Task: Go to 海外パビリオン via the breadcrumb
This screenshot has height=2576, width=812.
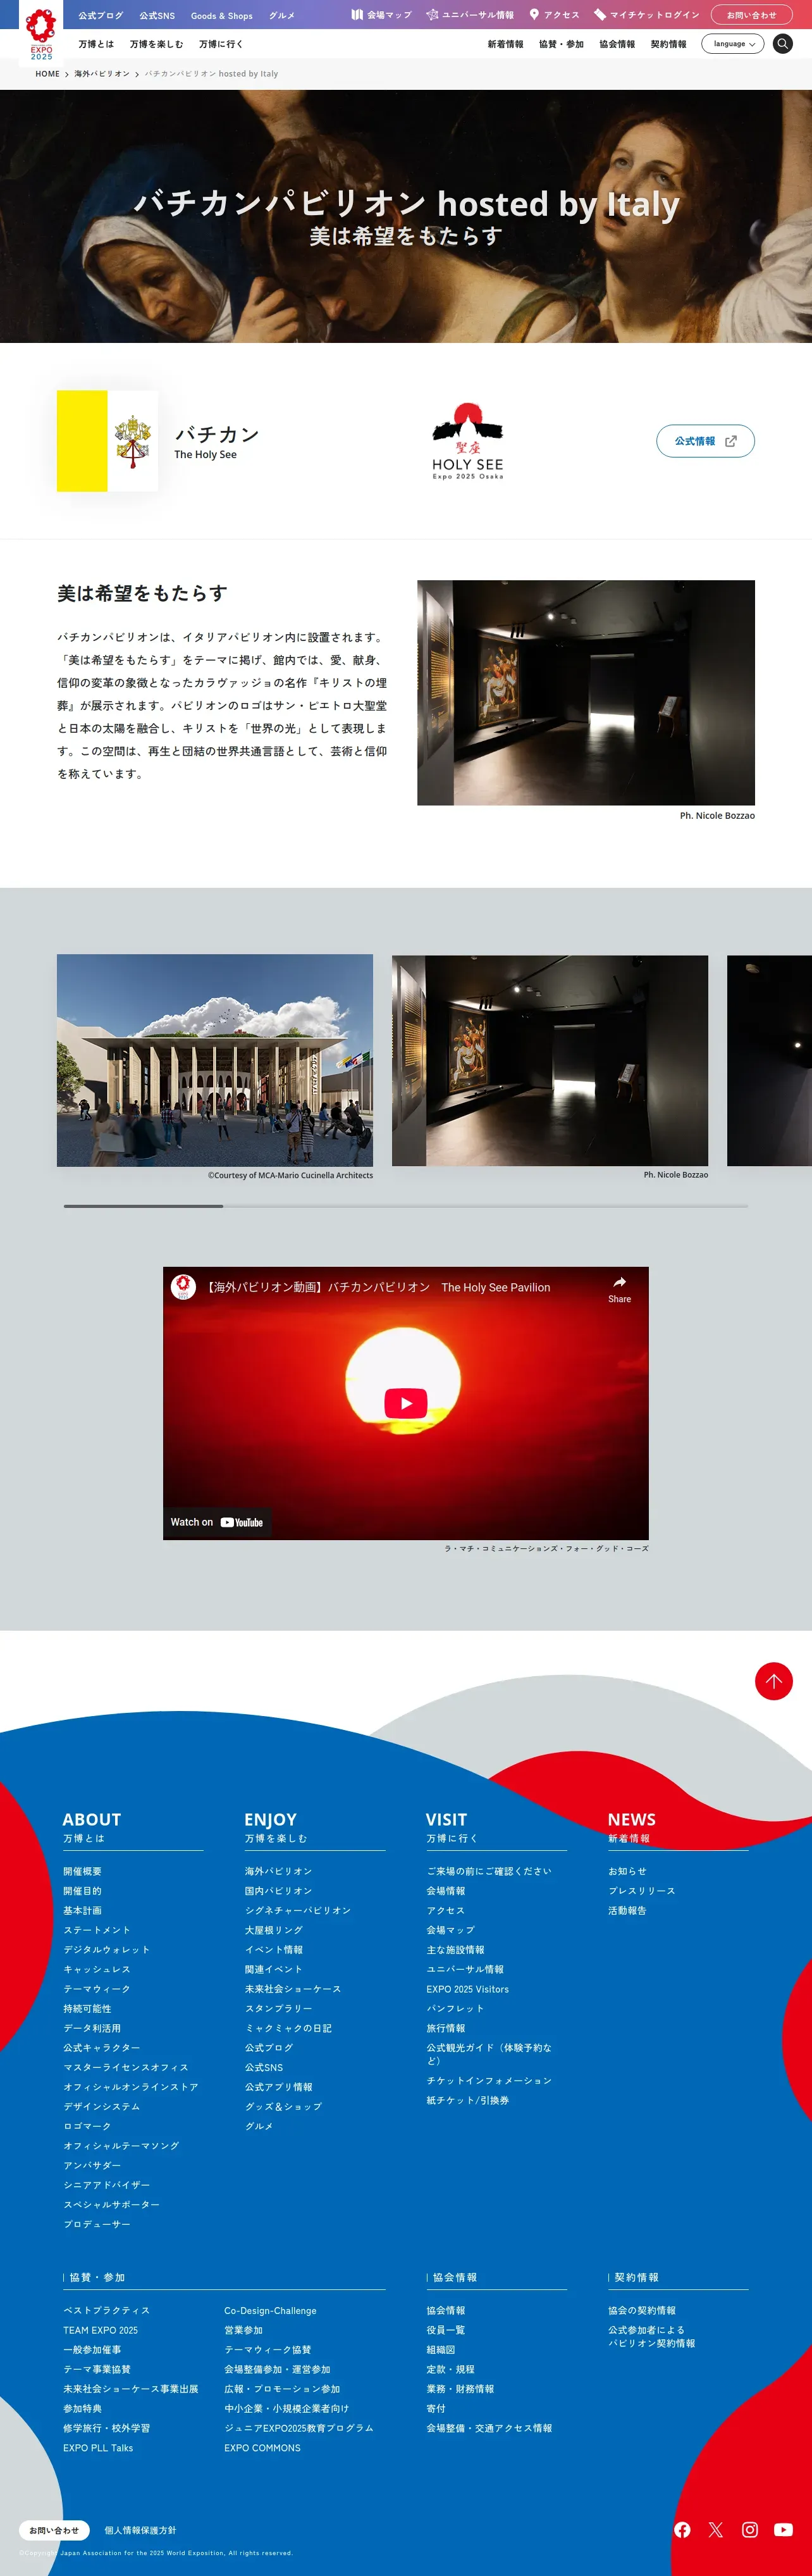Action: [x=102, y=74]
